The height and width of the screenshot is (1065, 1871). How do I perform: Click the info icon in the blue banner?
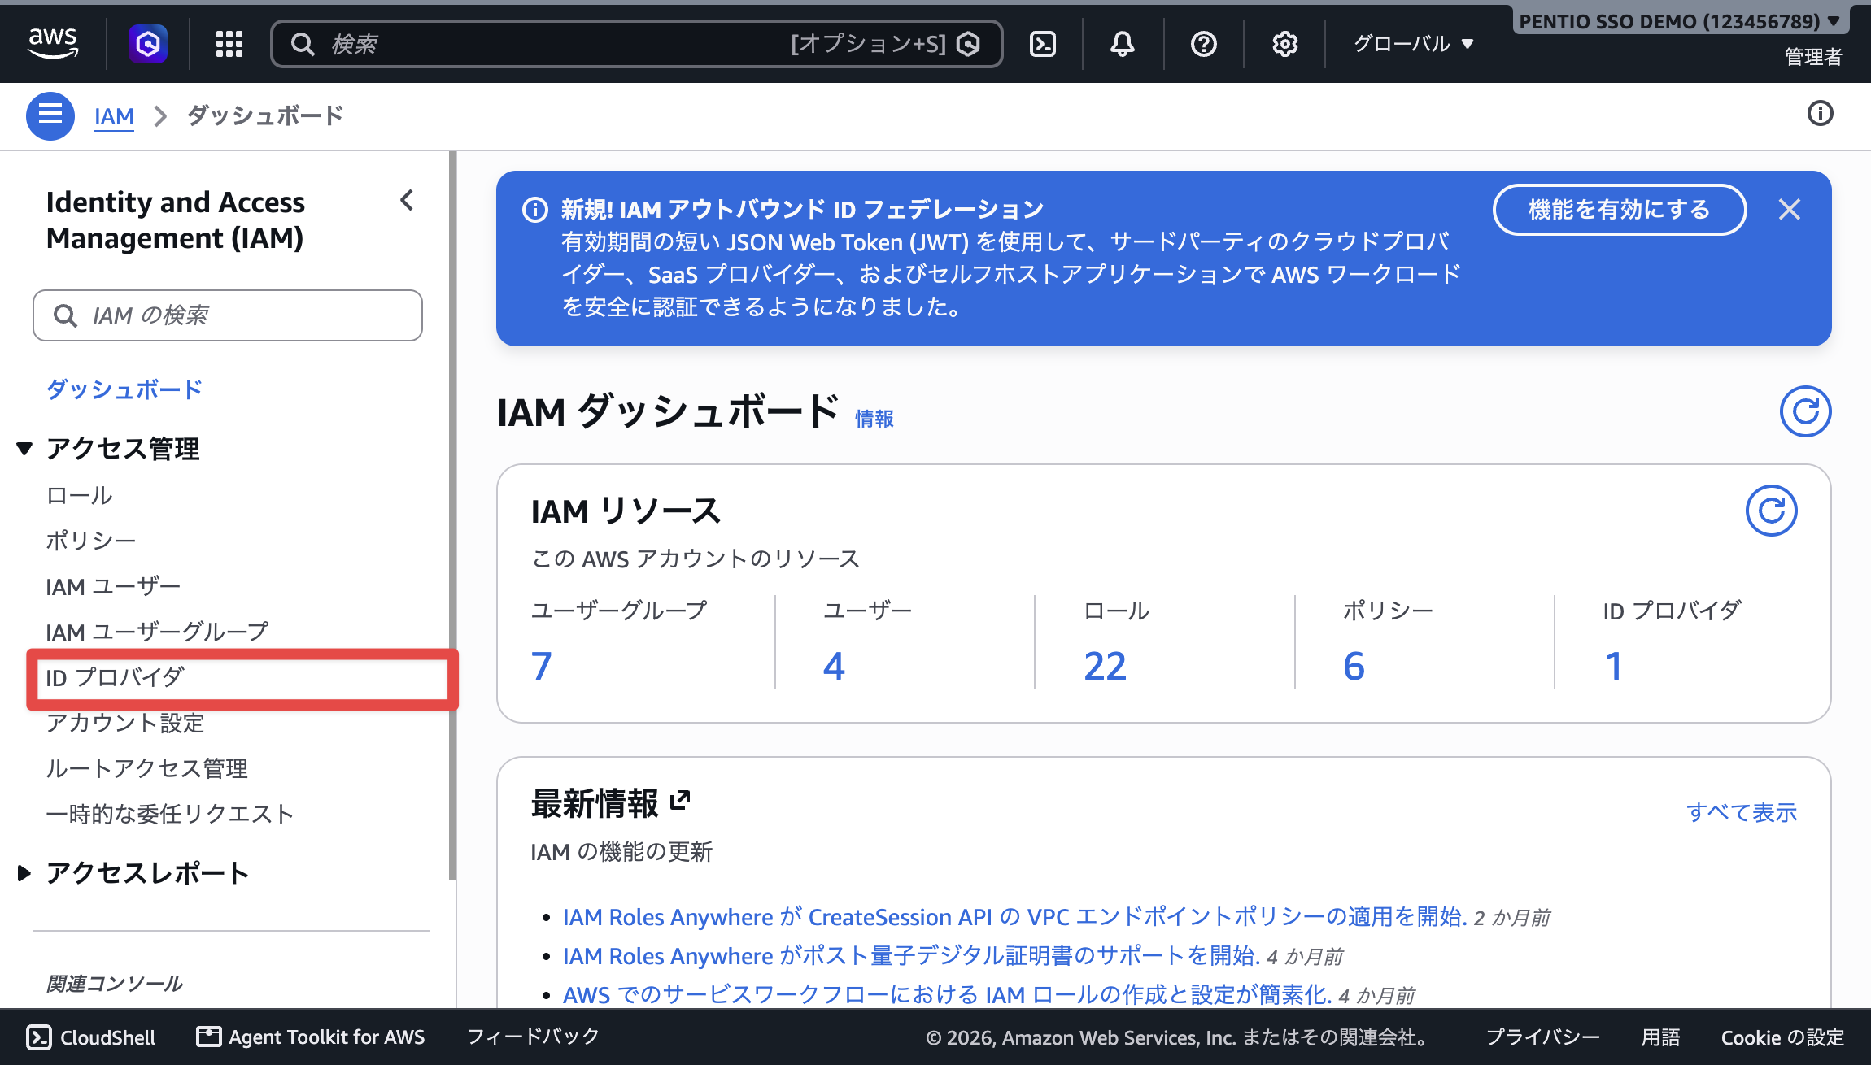pyautogui.click(x=534, y=210)
